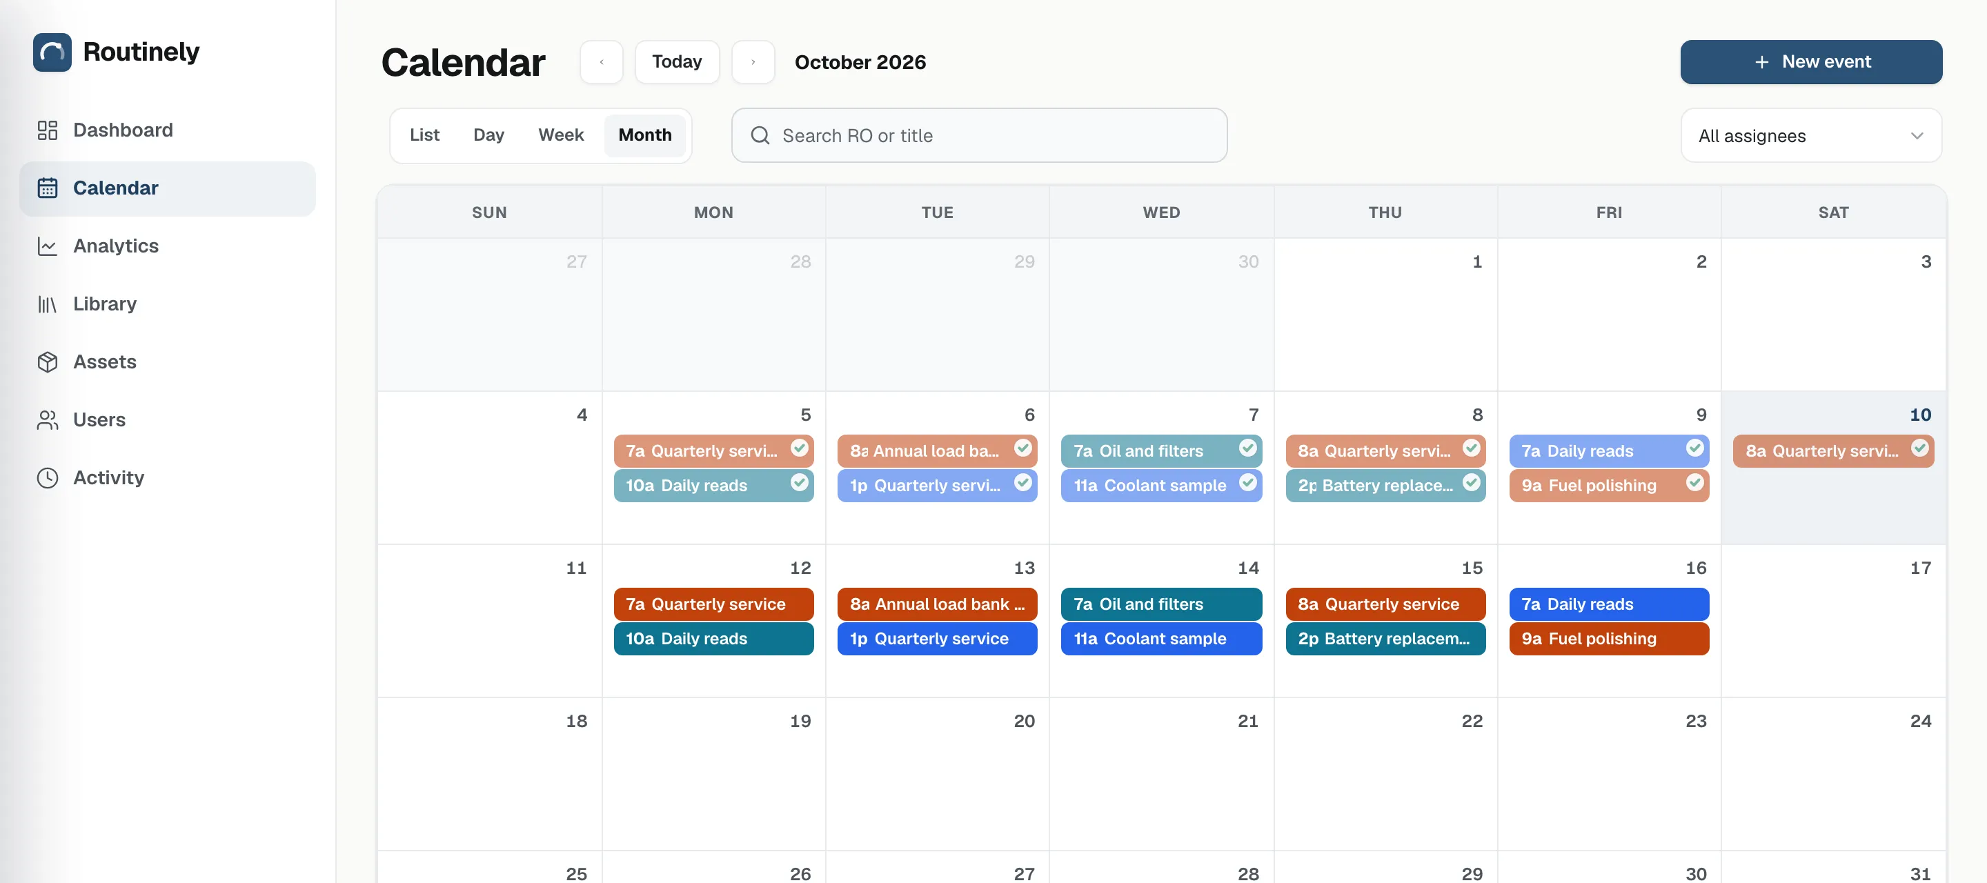Switch to List view tab

[424, 135]
